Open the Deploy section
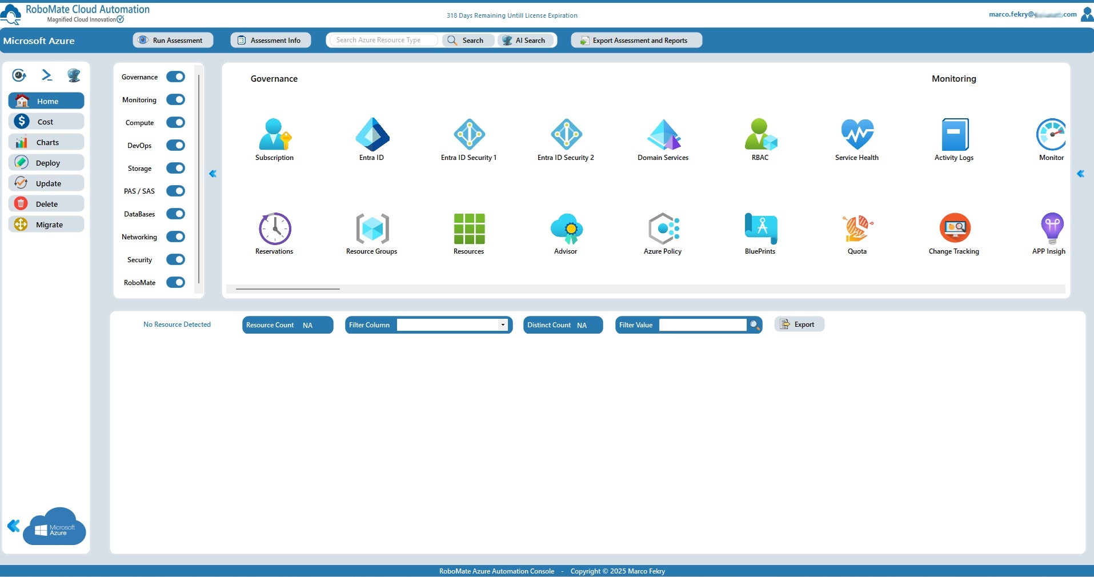 point(46,163)
